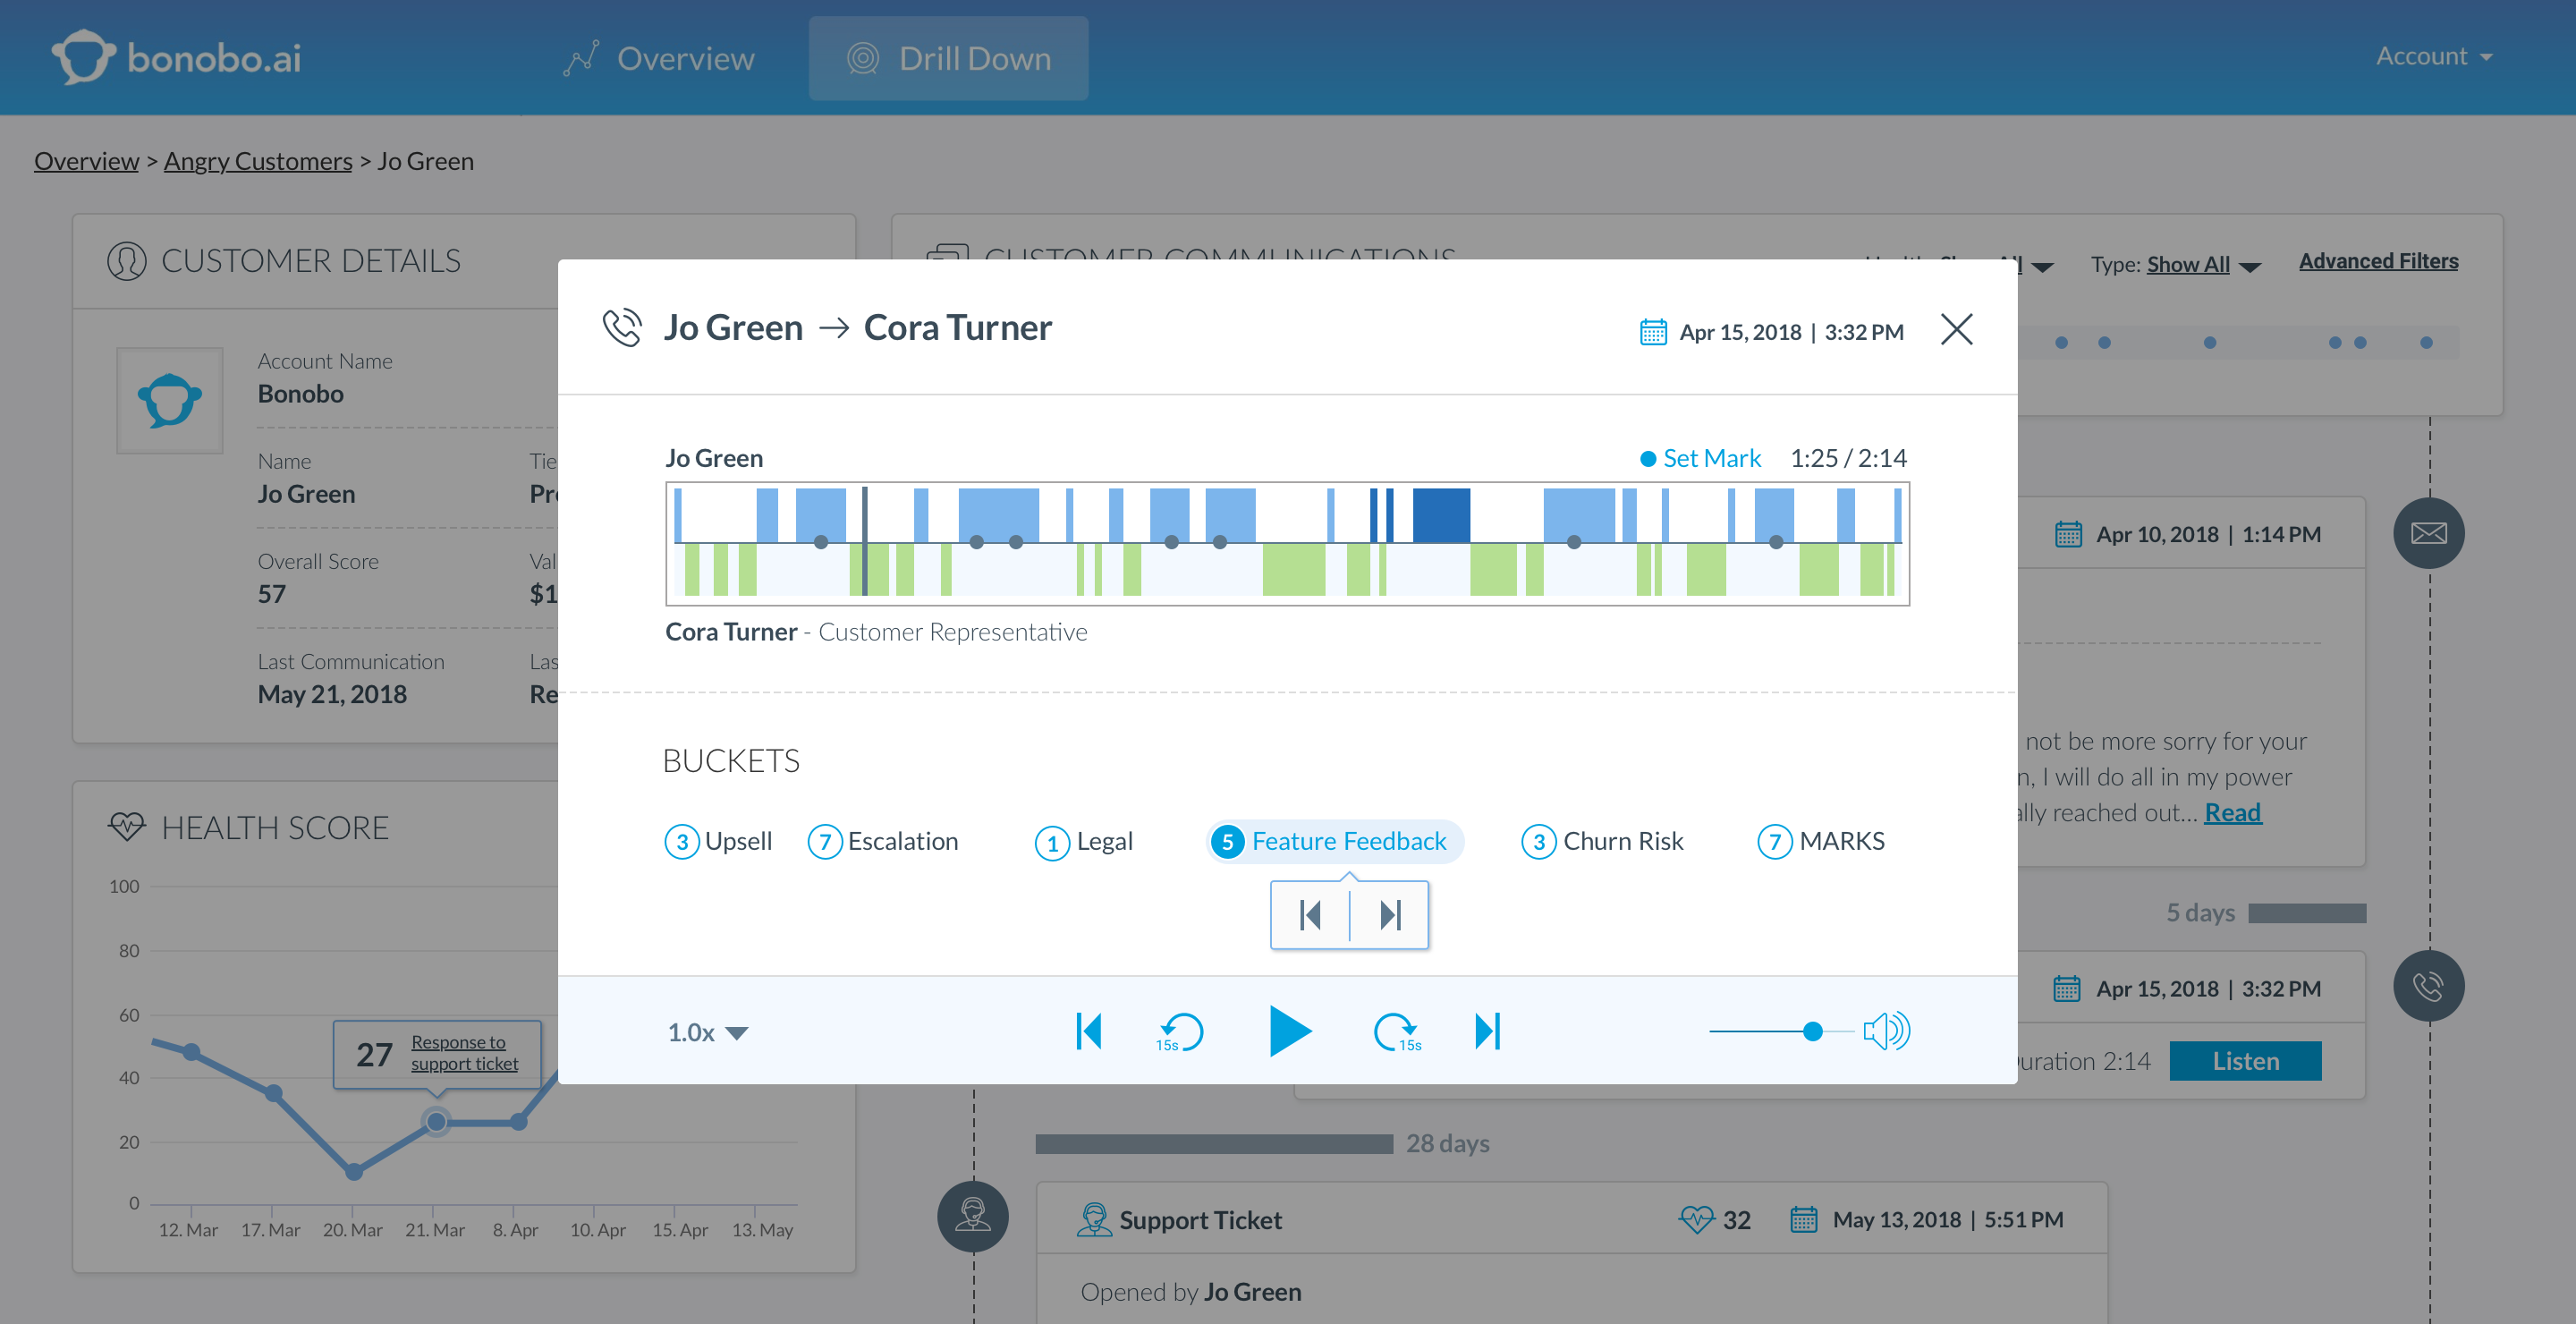Jump to start of call recording
Image resolution: width=2576 pixels, height=1324 pixels.
[x=1089, y=1031]
